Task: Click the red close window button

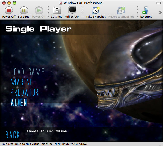Action: (4, 3)
